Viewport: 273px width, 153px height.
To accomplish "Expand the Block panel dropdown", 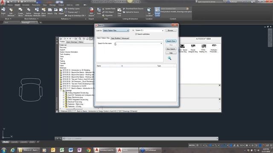I will pyautogui.click(x=8, y=19).
